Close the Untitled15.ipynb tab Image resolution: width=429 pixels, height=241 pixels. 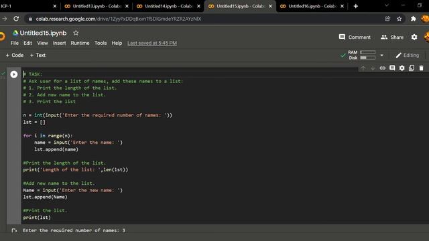270,6
